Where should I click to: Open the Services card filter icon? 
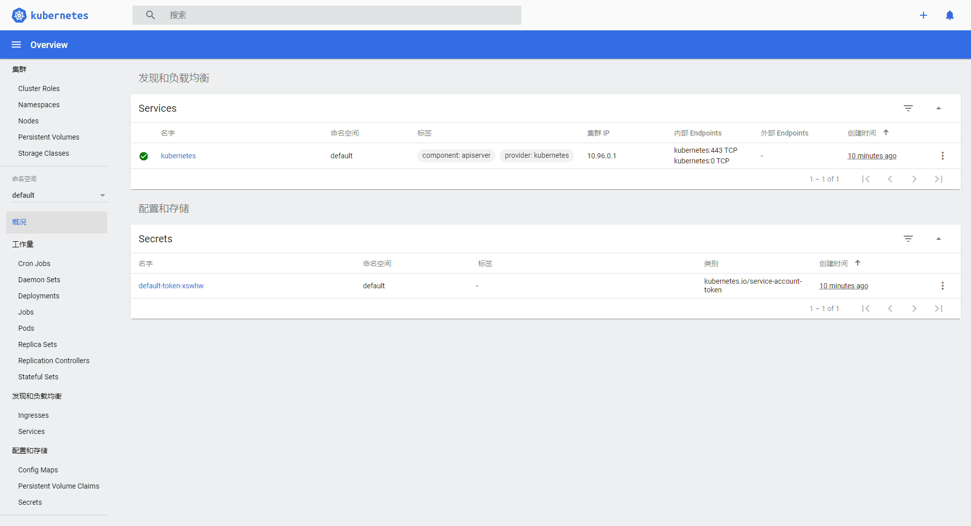click(x=908, y=108)
